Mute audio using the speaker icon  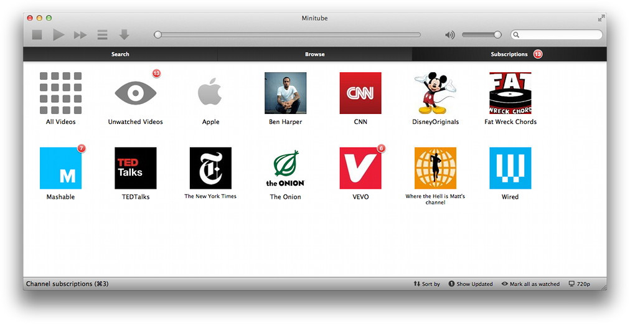pyautogui.click(x=450, y=35)
